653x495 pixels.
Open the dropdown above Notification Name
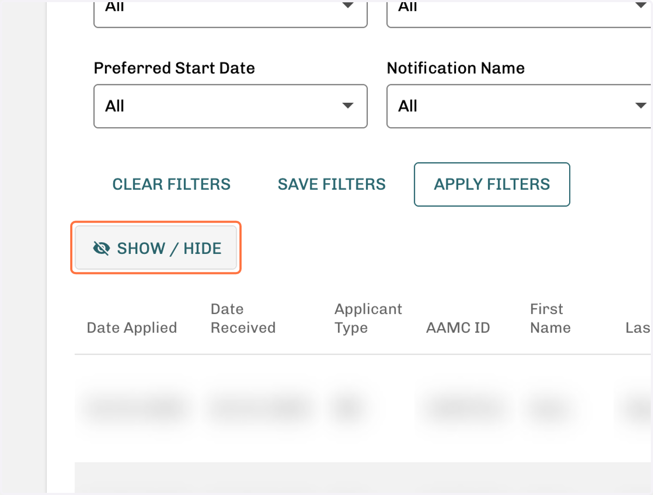pyautogui.click(x=520, y=14)
